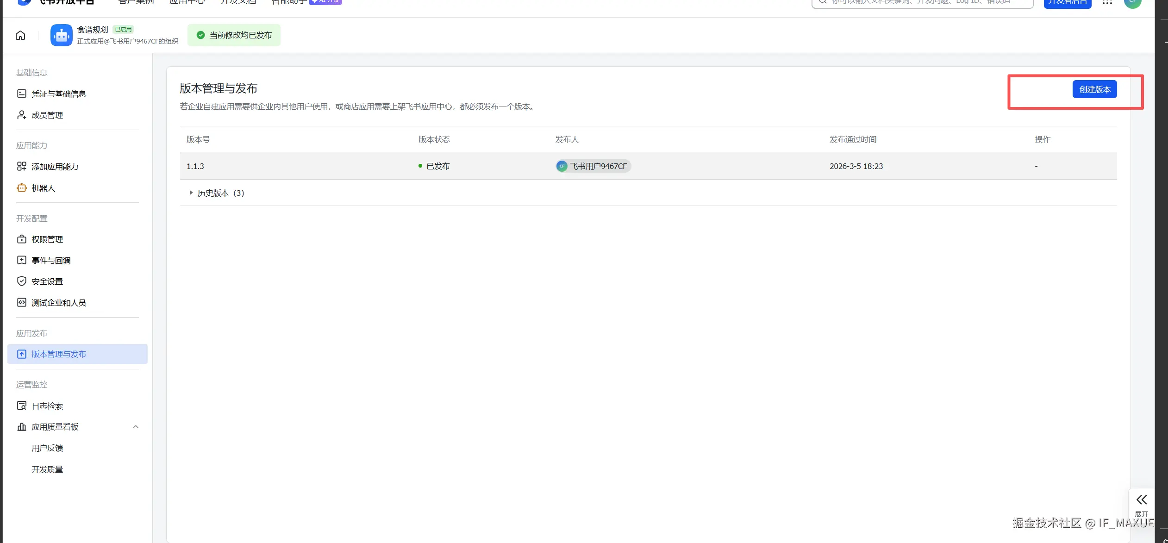Open 测试企业和人员 page
The image size is (1168, 543).
[x=58, y=303]
